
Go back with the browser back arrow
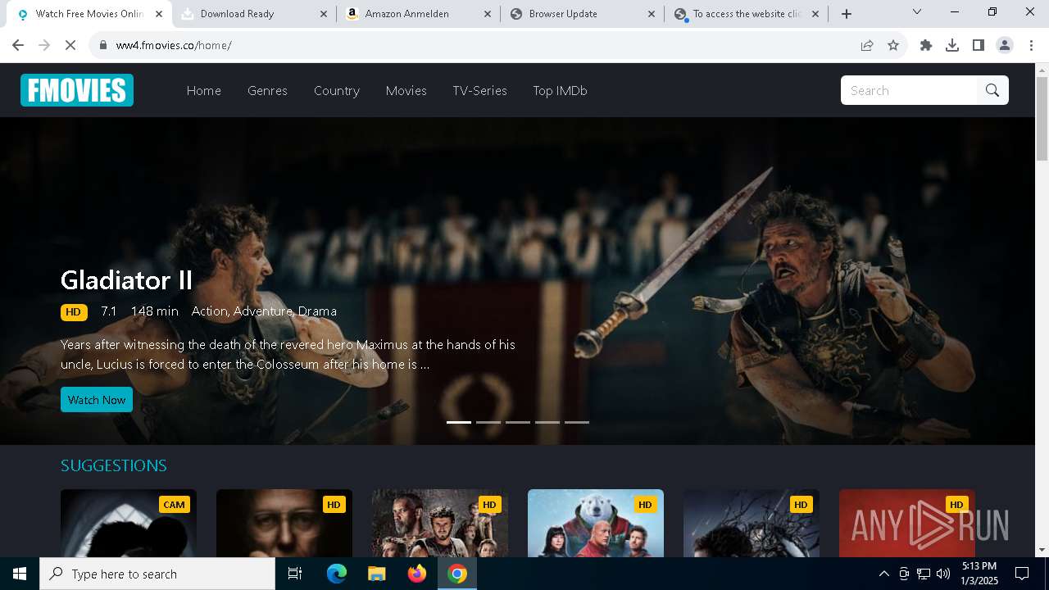[18, 45]
